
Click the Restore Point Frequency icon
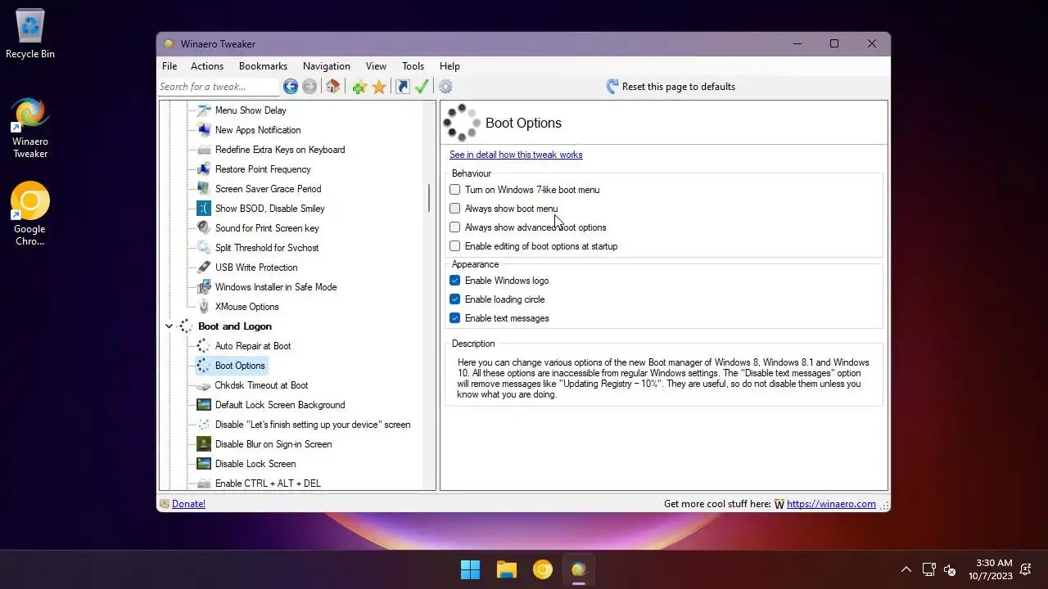(204, 169)
